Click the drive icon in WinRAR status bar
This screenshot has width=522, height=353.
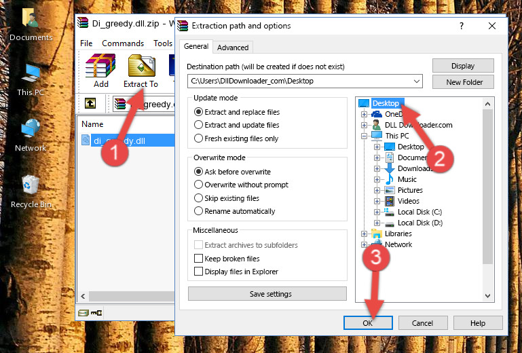83,313
